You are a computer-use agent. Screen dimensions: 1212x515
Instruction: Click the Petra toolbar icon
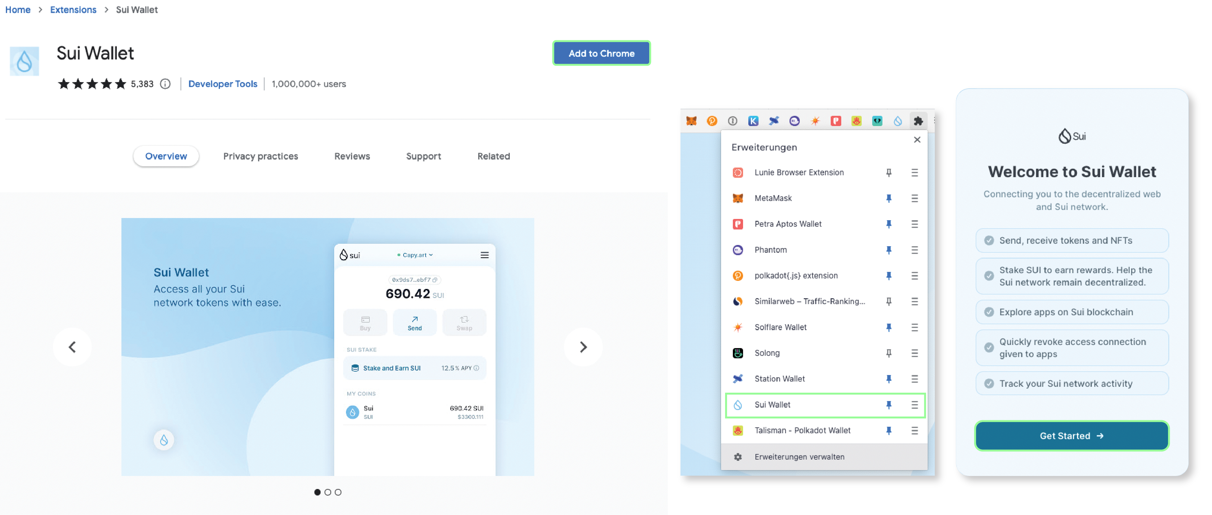[836, 121]
